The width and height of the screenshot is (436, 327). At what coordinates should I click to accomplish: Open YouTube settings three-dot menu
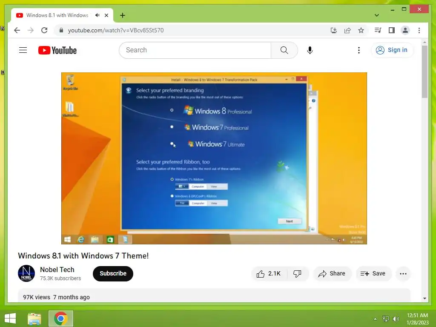[359, 50]
